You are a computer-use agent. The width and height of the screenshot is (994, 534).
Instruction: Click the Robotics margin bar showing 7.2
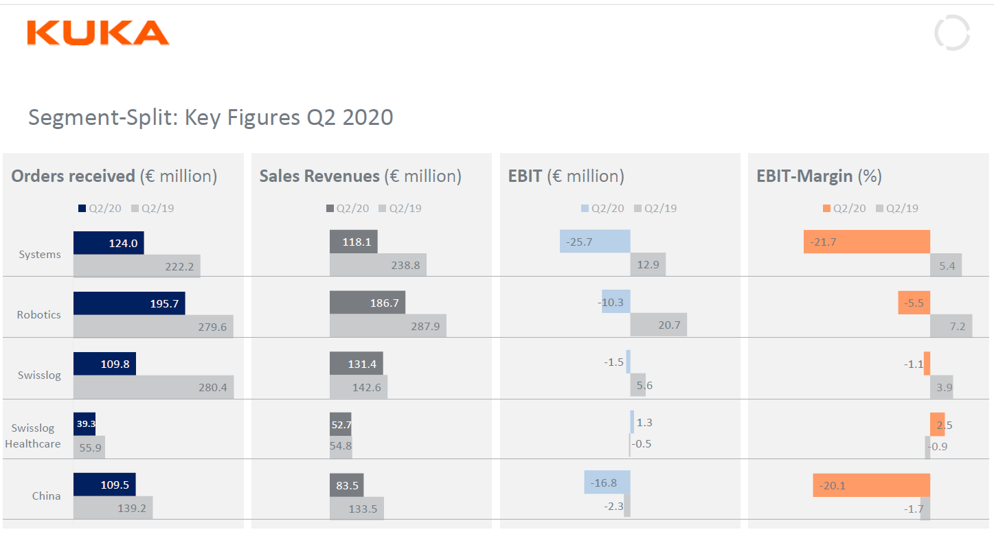tap(951, 326)
